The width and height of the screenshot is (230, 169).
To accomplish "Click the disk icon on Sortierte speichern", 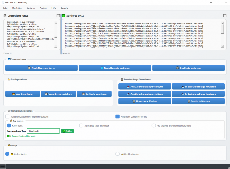I will (83, 94).
